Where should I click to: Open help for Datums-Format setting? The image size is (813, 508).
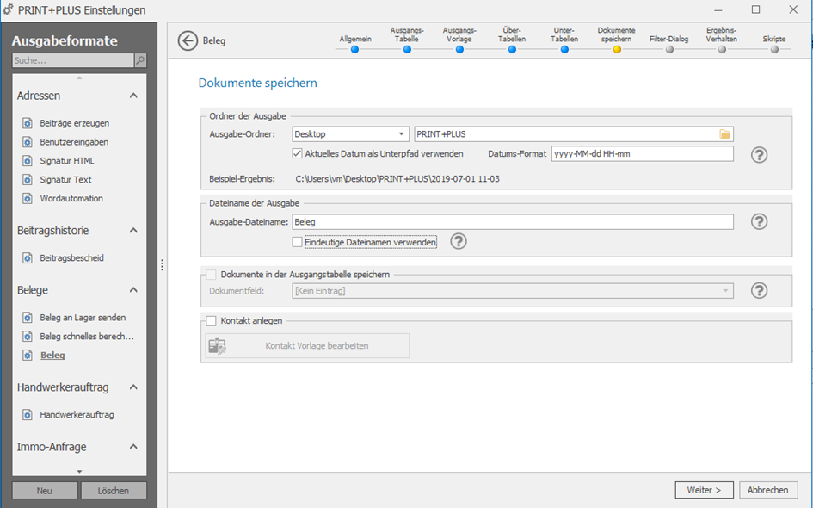pyautogui.click(x=759, y=155)
